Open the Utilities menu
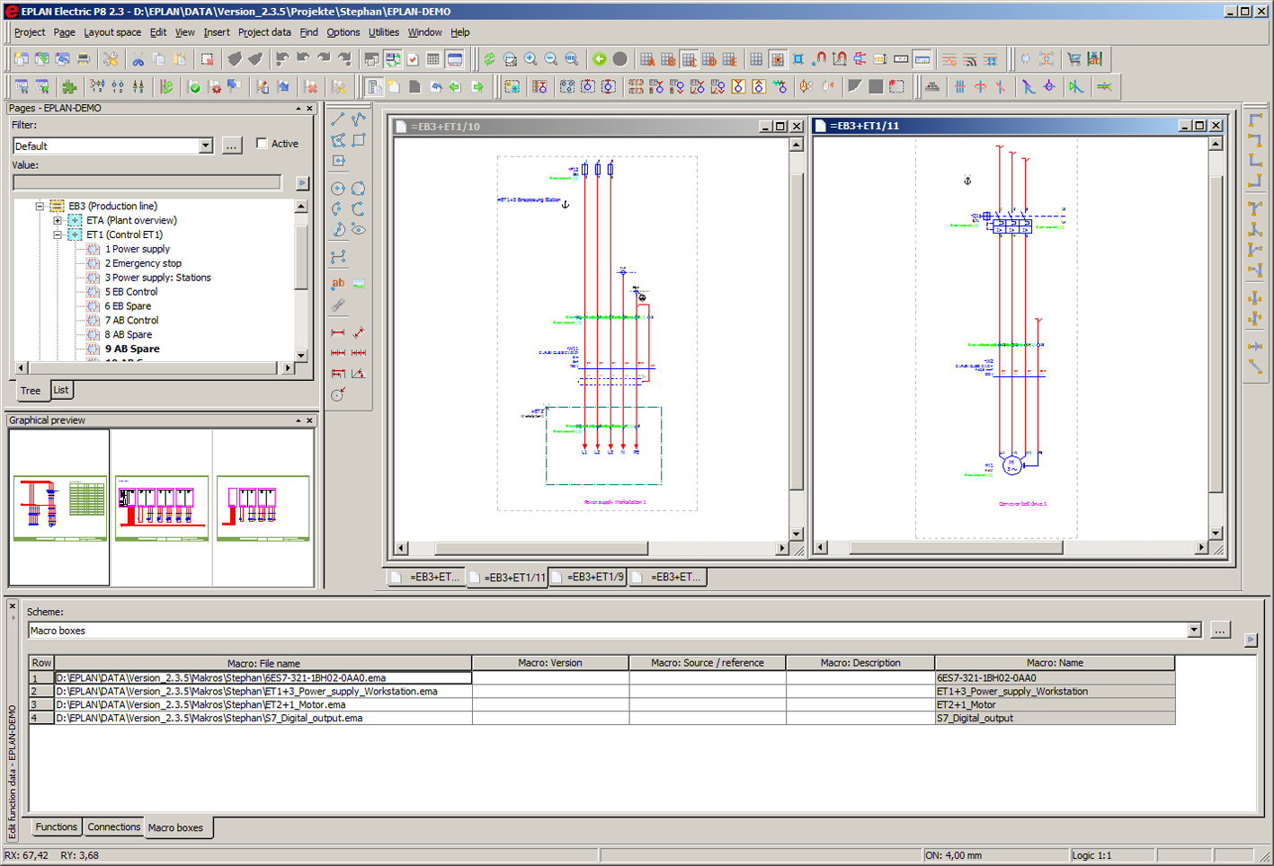1274x866 pixels. [383, 32]
